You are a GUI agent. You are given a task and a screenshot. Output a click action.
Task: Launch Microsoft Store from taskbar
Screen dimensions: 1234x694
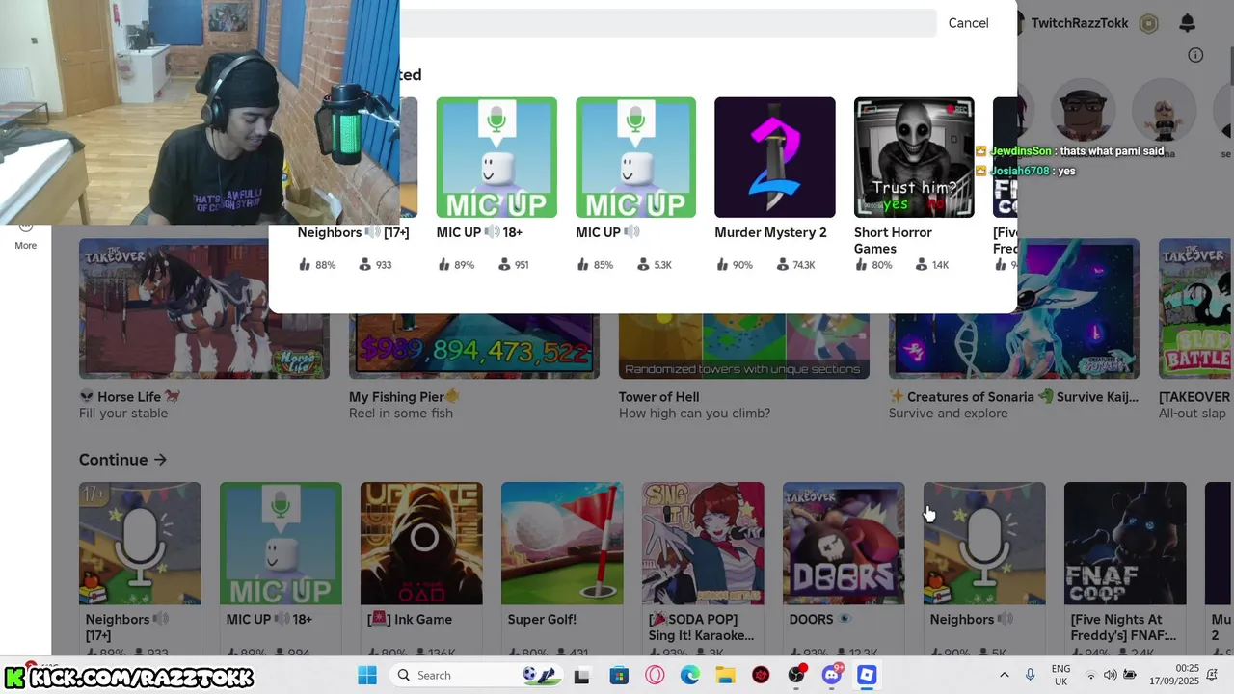[x=619, y=675]
